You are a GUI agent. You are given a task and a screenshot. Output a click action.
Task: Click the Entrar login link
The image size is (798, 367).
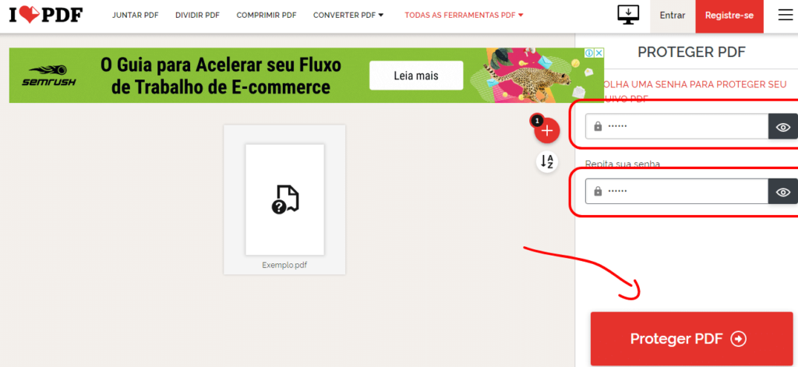coord(673,16)
